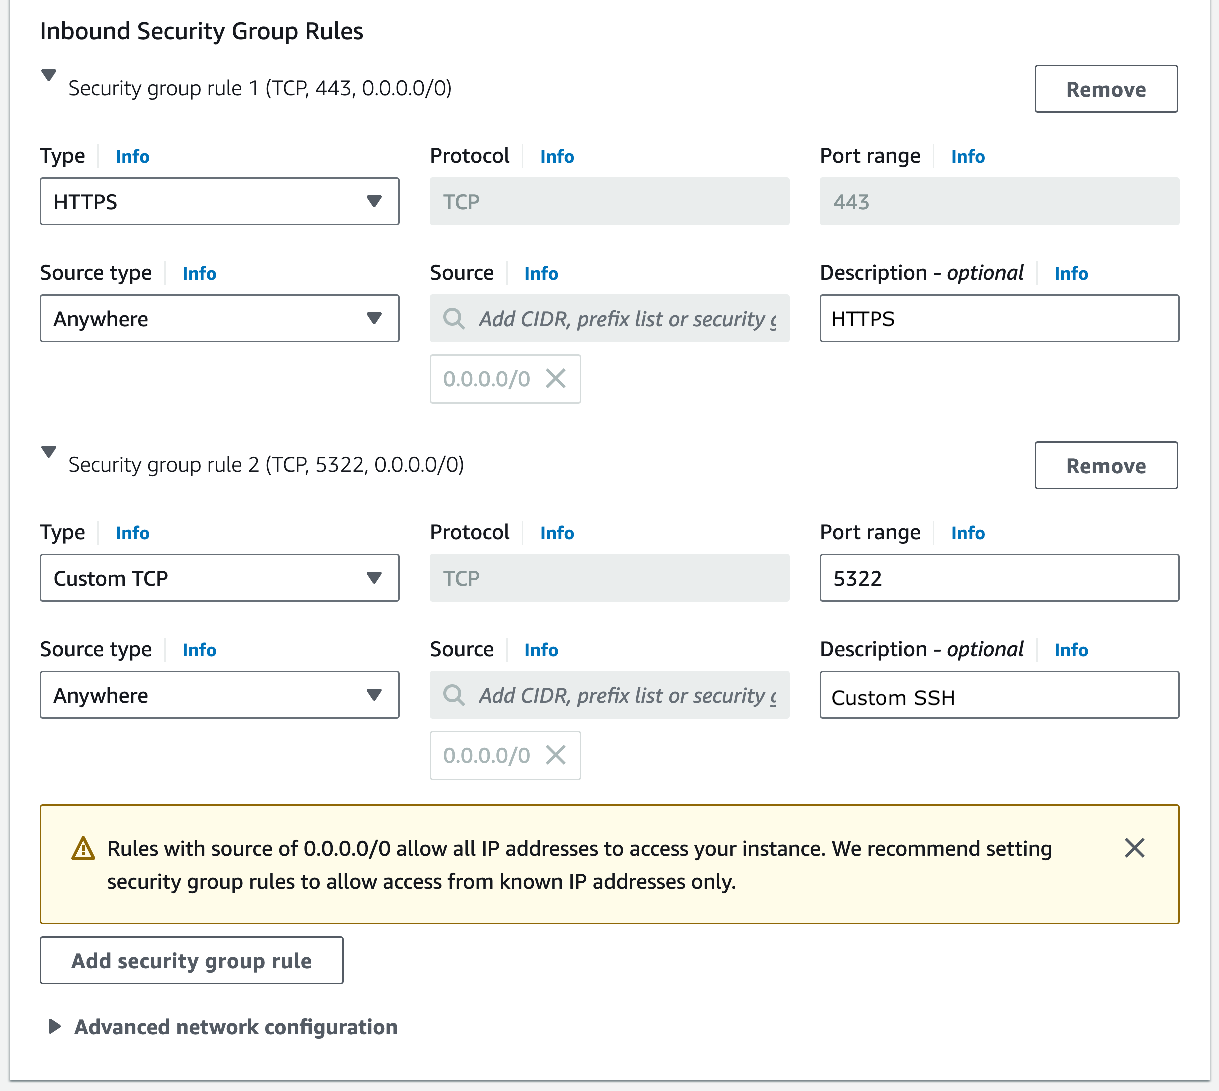Remove Security group rule 2
The height and width of the screenshot is (1091, 1219).
(1105, 466)
